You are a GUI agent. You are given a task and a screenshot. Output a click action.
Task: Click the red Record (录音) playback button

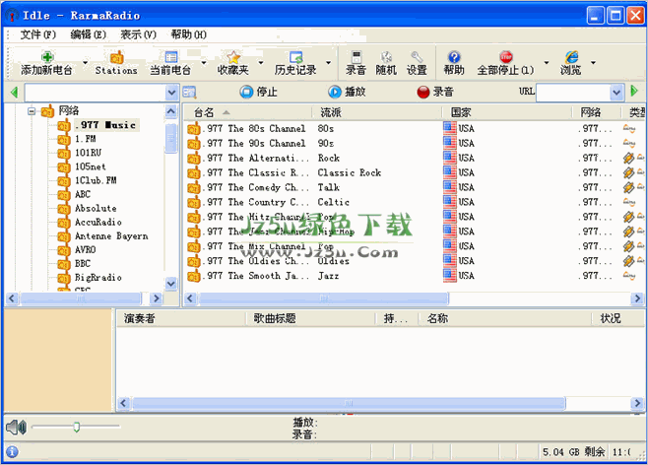[x=435, y=92]
